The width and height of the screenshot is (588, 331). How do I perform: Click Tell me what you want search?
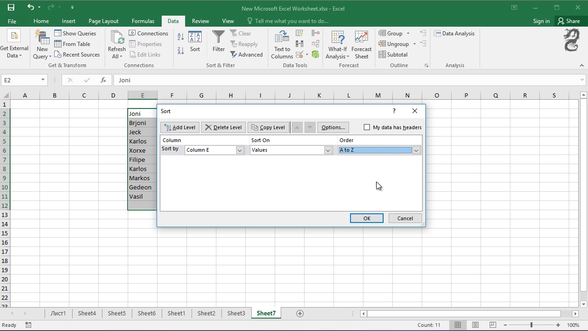point(291,21)
